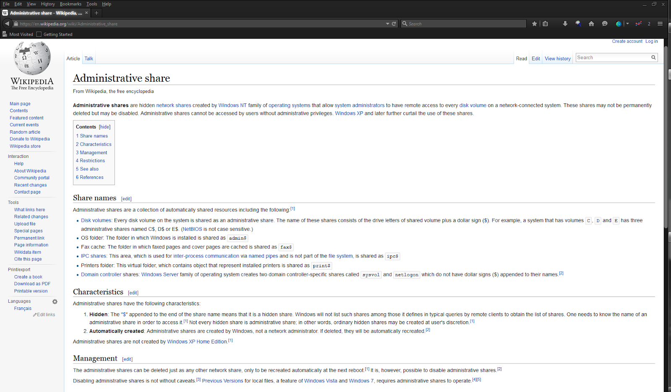Close the Administrative share tab

click(86, 13)
